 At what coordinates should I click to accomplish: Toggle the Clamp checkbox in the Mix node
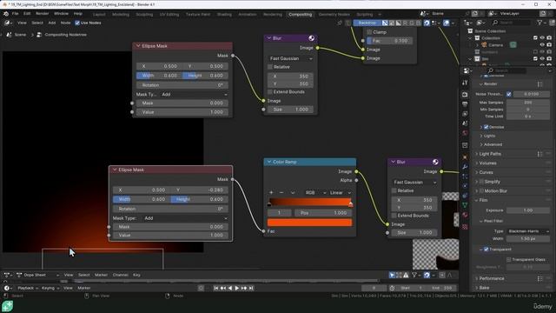pos(369,32)
